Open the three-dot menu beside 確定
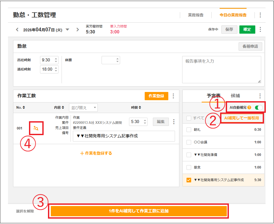 tap(260, 29)
